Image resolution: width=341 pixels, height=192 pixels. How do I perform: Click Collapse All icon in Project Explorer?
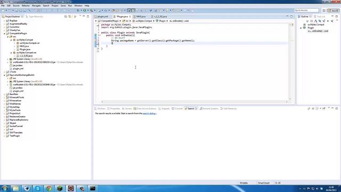[66, 17]
